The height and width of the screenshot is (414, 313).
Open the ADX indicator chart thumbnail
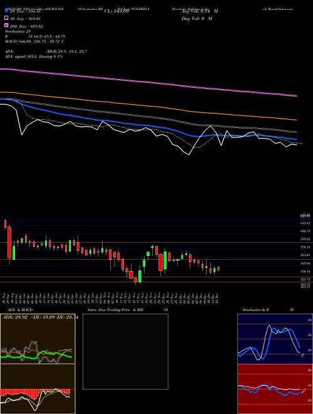click(38, 339)
